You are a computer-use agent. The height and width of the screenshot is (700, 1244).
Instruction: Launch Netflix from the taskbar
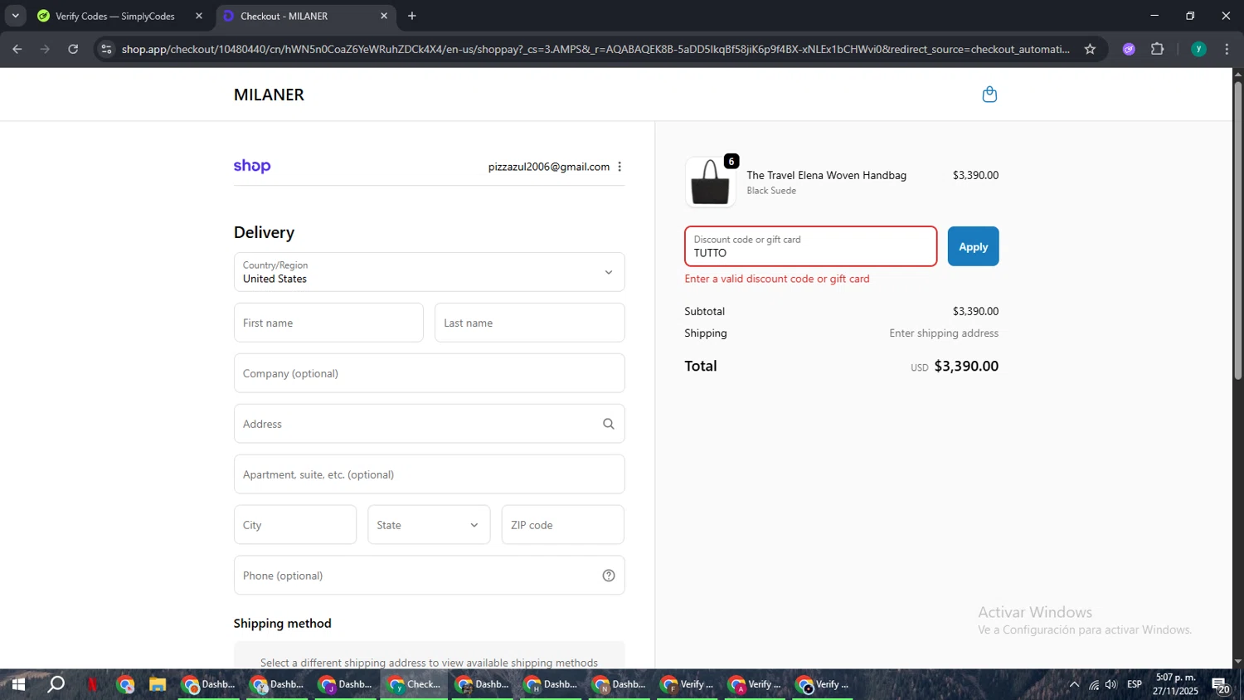92,684
